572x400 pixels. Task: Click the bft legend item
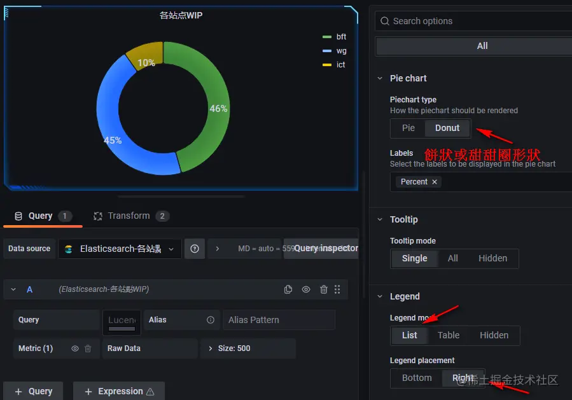click(335, 37)
